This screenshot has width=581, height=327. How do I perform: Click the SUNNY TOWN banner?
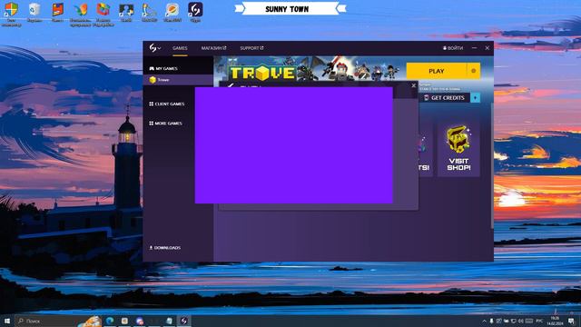290,9
